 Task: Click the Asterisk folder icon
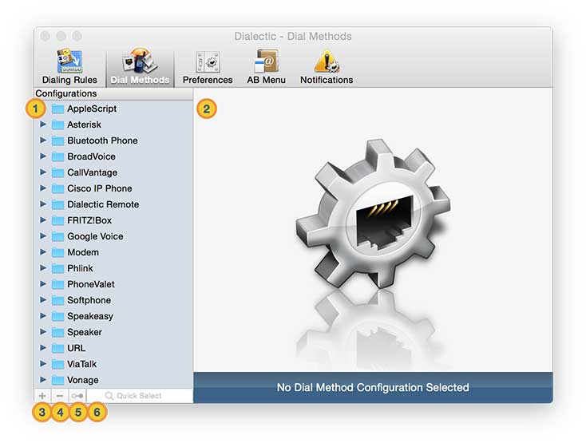click(x=57, y=125)
